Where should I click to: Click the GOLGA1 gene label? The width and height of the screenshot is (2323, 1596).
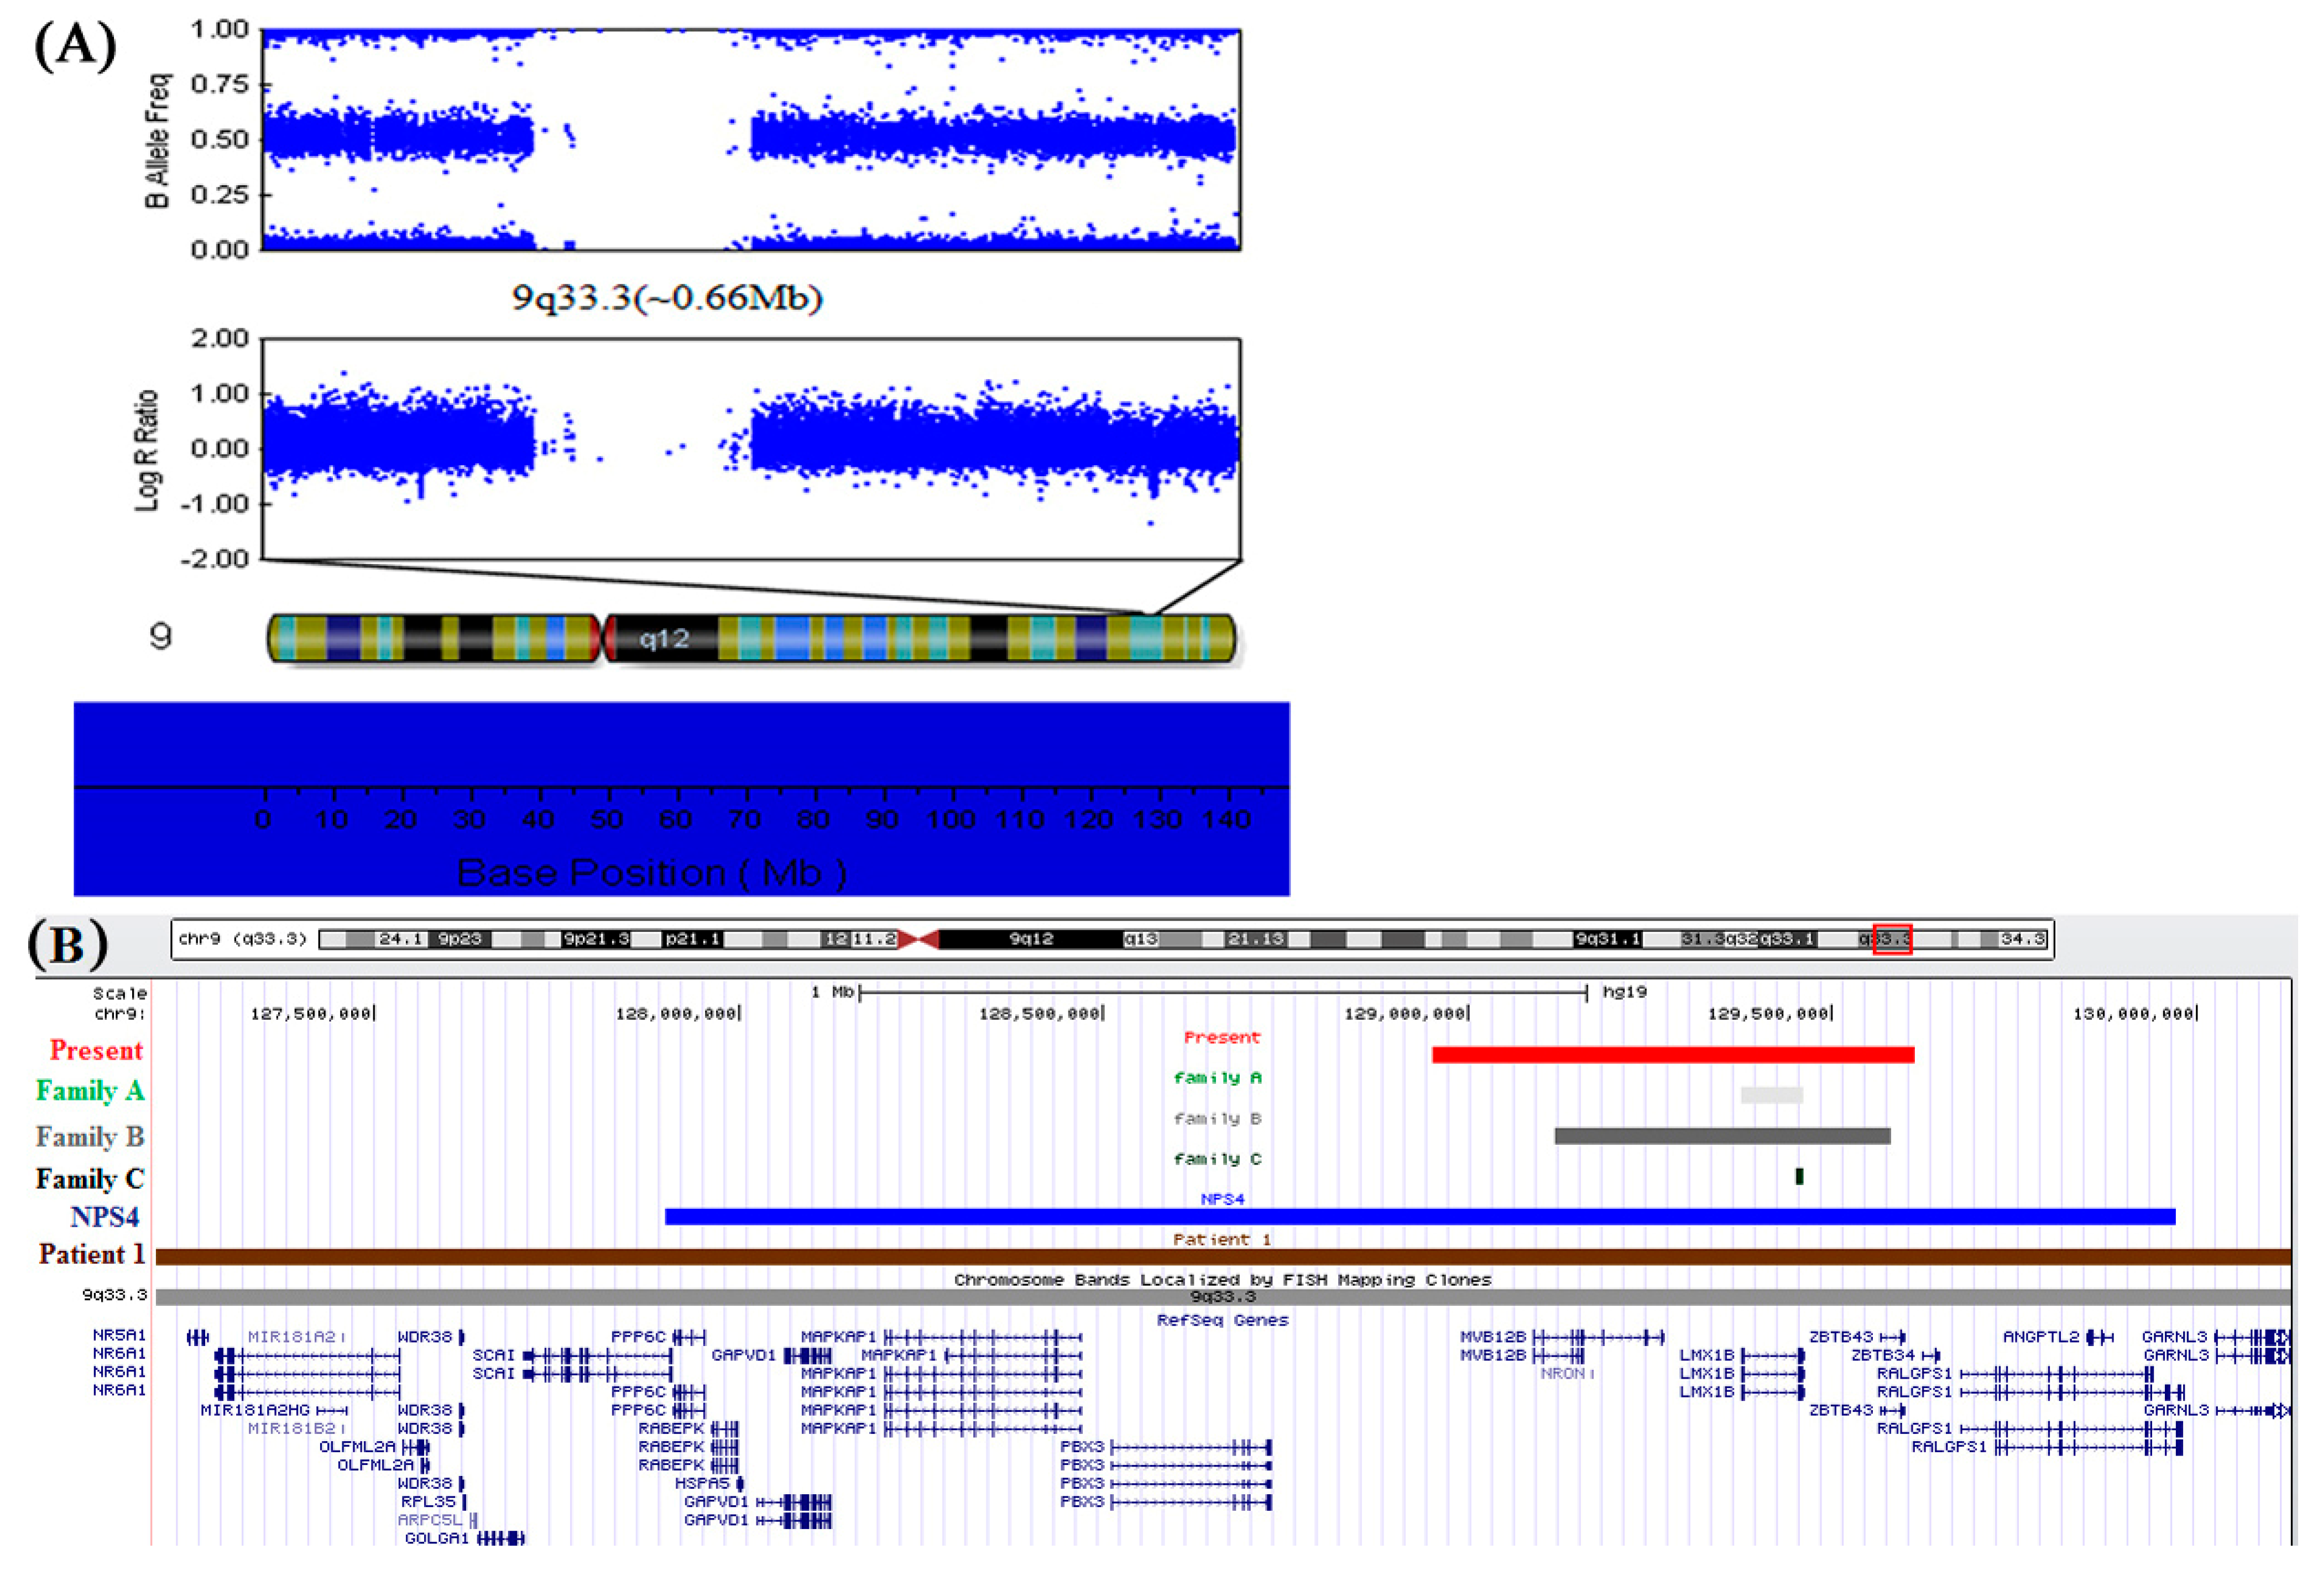[x=436, y=1538]
